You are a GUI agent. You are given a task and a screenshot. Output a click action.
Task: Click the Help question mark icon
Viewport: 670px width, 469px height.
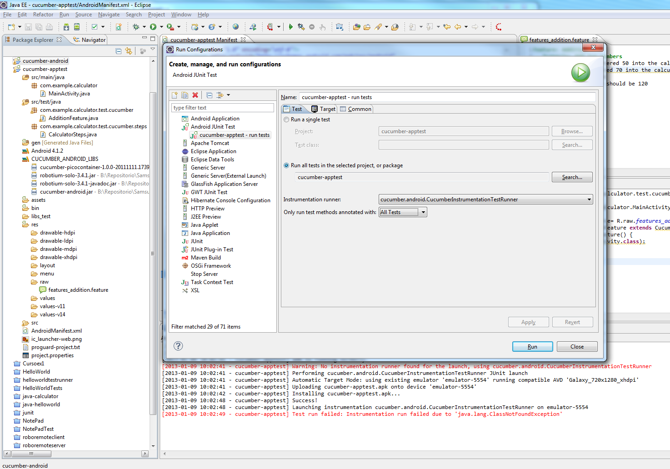point(178,346)
